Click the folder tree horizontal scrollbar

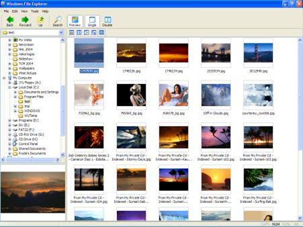pyautogui.click(x=30, y=160)
